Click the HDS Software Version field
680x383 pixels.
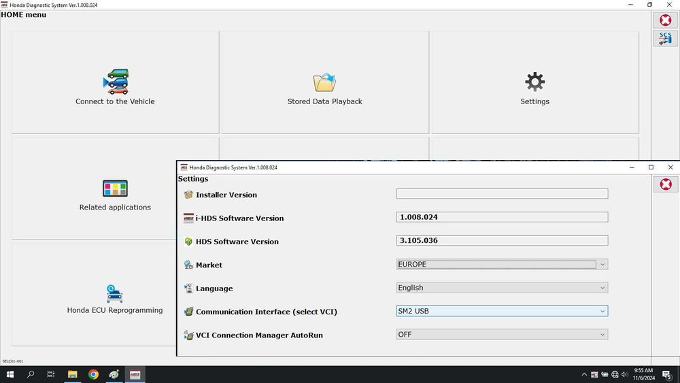pos(502,240)
